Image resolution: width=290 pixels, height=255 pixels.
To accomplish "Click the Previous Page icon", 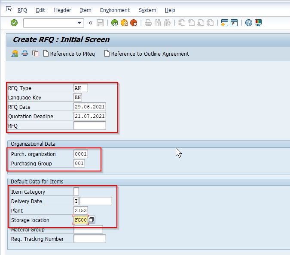I will (191, 23).
